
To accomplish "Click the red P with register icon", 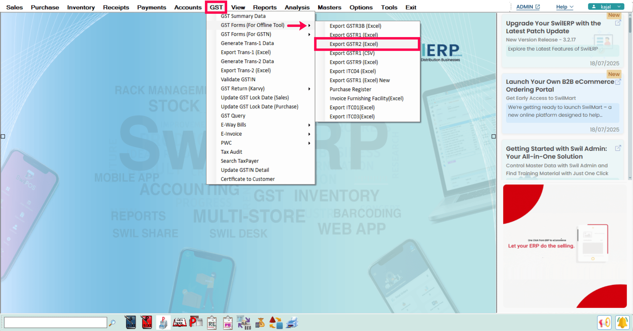I will (x=196, y=322).
